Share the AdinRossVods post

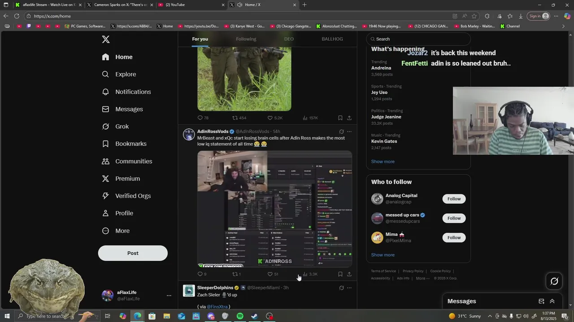[349, 274]
